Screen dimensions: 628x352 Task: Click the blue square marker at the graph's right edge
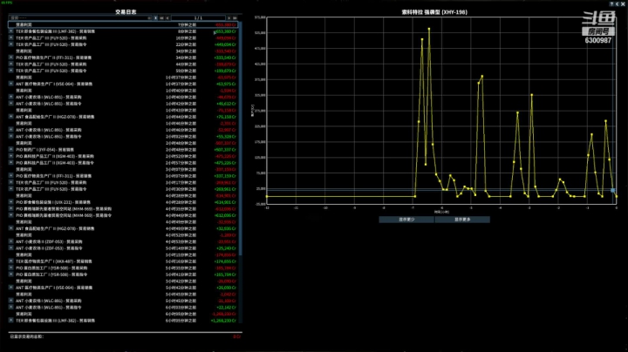(613, 191)
